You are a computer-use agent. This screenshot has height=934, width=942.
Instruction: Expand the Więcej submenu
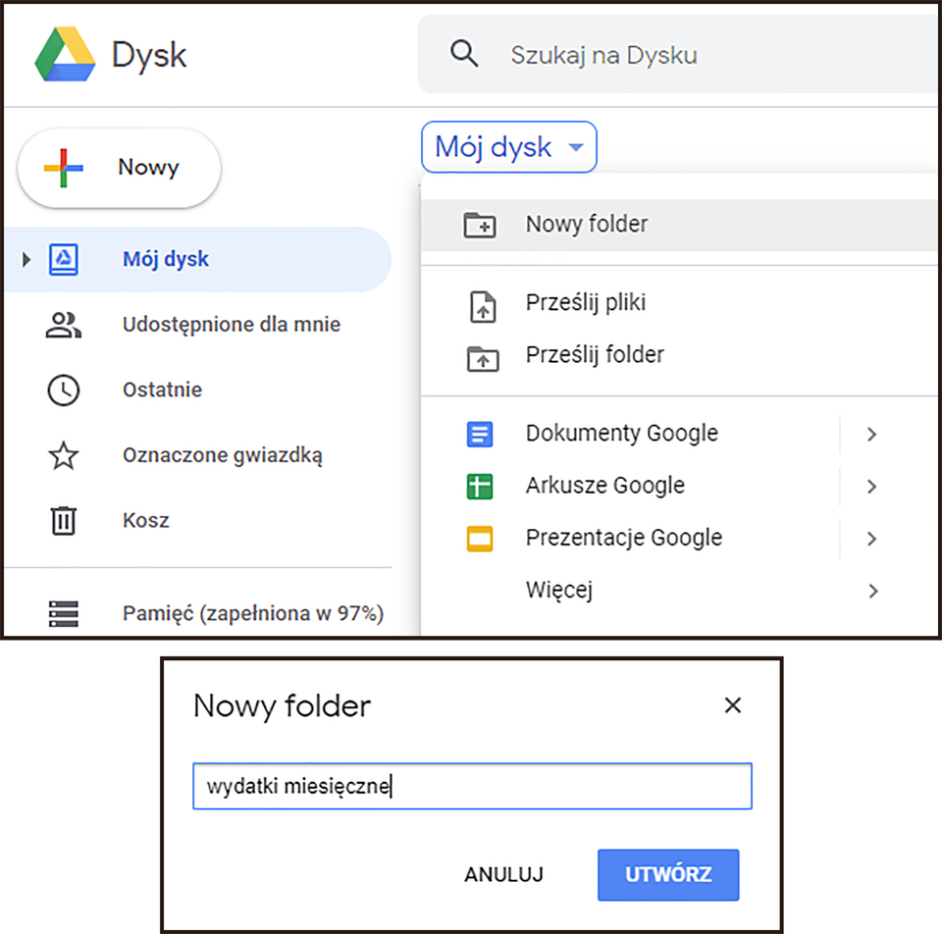pos(872,590)
